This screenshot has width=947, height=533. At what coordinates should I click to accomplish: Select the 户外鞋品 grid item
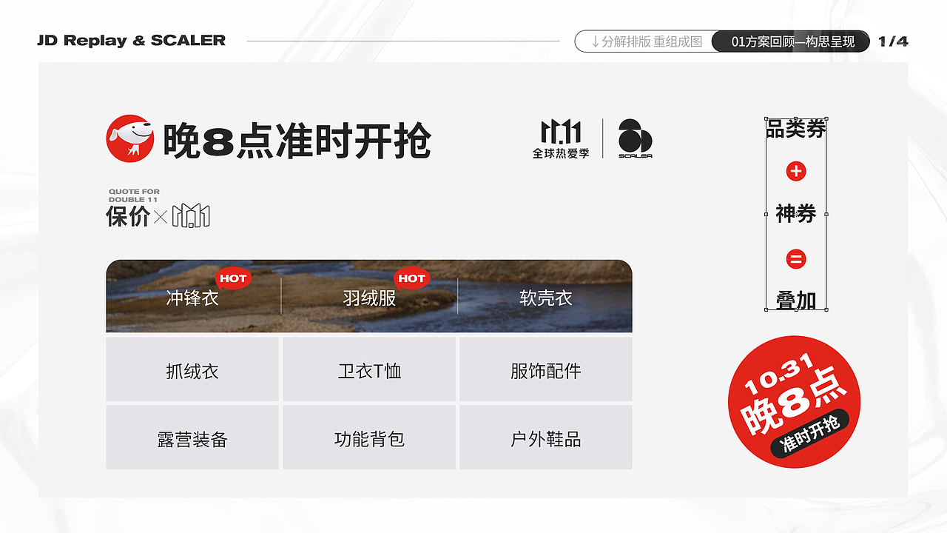pyautogui.click(x=546, y=437)
